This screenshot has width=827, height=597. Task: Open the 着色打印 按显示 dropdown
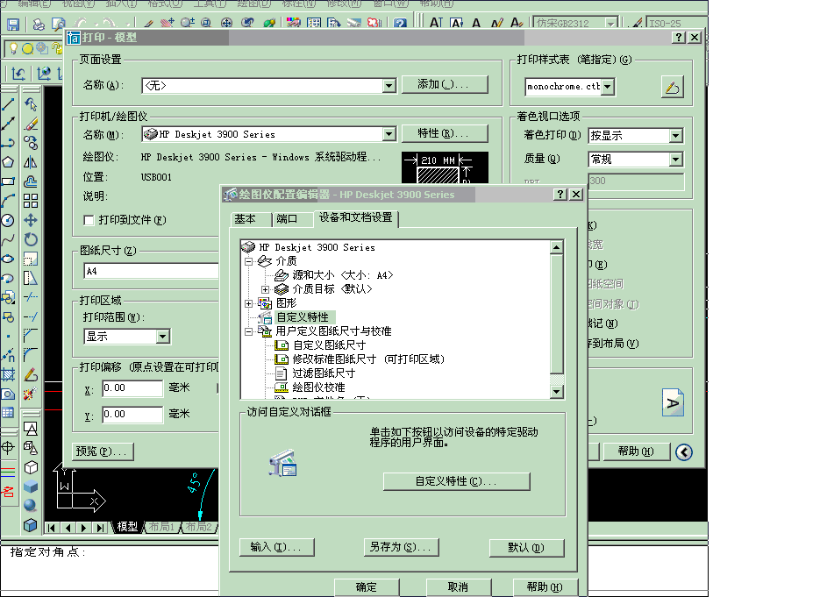click(x=675, y=136)
